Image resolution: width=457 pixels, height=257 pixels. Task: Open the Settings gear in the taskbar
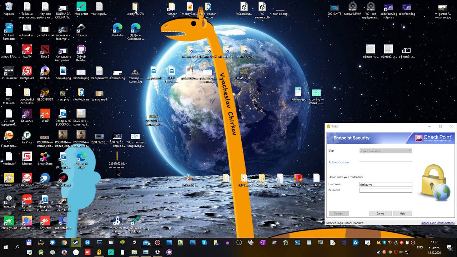[157, 252]
